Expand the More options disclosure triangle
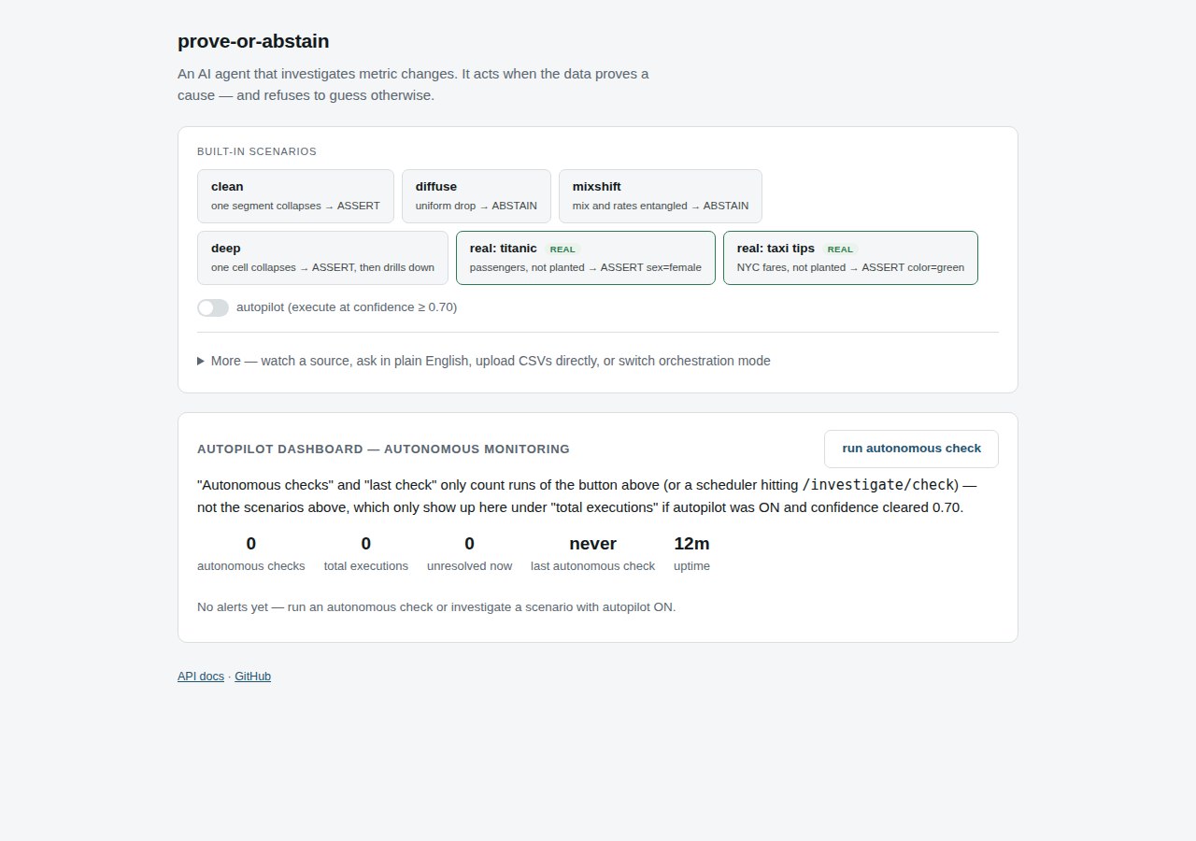 coord(201,361)
